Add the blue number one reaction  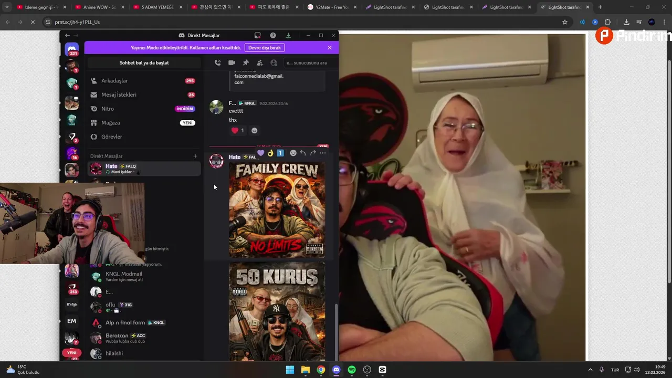(280, 153)
